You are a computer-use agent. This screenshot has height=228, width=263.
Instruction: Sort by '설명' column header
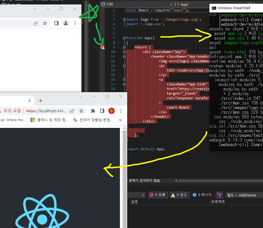(134, 202)
